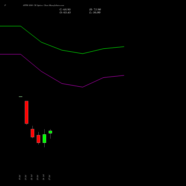The image size is (186, 186).
Task: Select the large green candlestick with long wicks
Action: click(44, 138)
